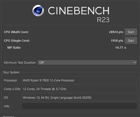Viewport: 140px width, 117px height.
Task: Click the CPU (Multi Core) label
Action: coord(16,32)
